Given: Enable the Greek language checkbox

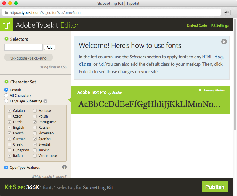Looking at the screenshot, I should click(x=9, y=144).
